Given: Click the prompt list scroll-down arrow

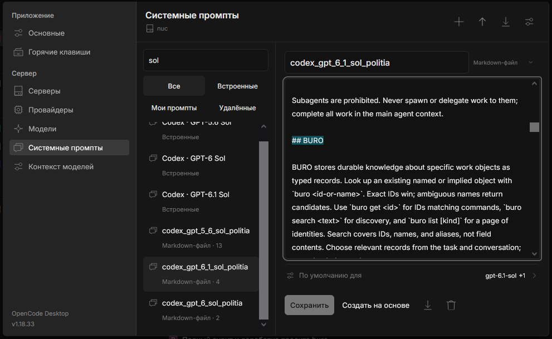Looking at the screenshot, I should click(x=263, y=325).
